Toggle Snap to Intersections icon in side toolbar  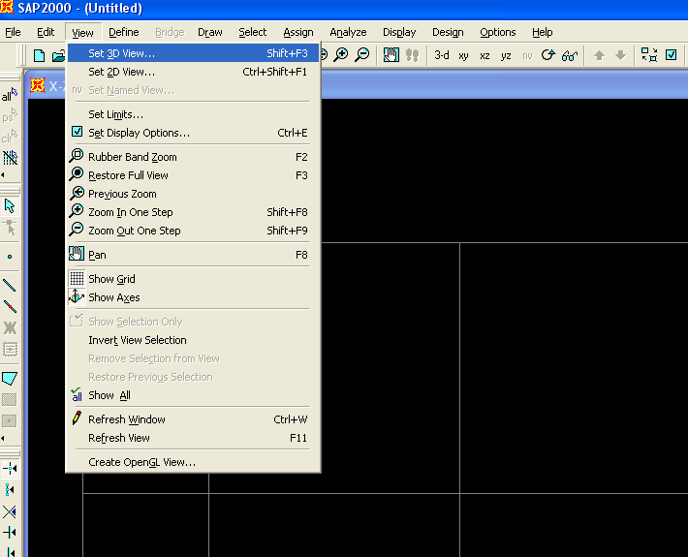pyautogui.click(x=10, y=511)
